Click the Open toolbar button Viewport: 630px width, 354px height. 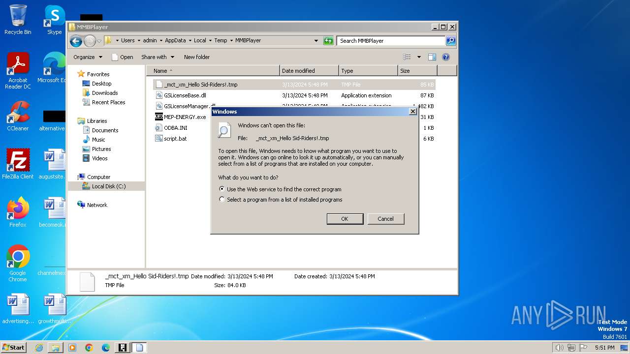(122, 57)
